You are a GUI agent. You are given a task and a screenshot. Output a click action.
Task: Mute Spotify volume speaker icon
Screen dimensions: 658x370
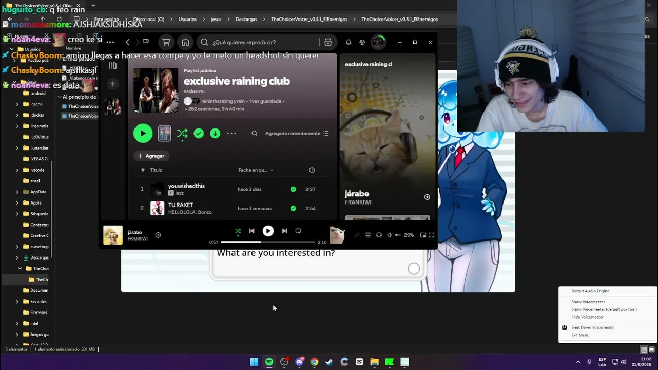tap(390, 235)
